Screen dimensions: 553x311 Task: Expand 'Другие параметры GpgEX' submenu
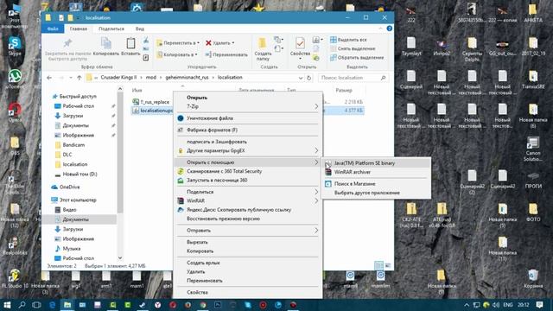[248, 150]
